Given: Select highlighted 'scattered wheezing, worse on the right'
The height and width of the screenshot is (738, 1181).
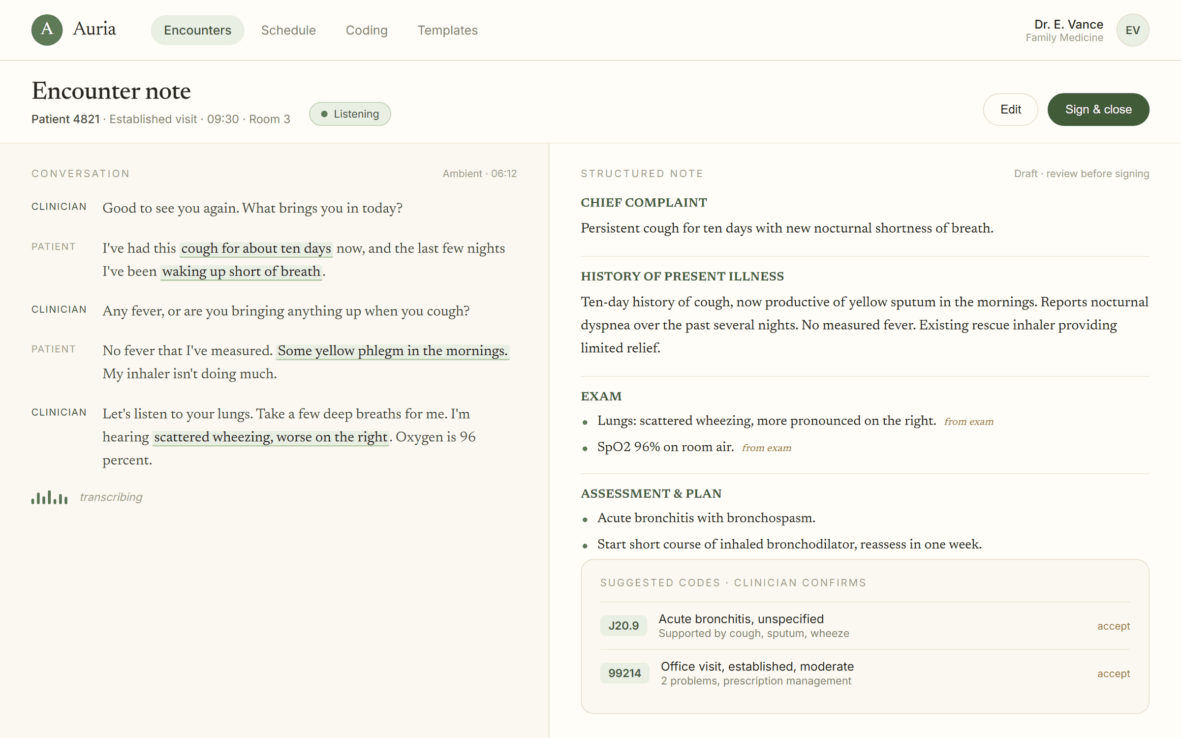Looking at the screenshot, I should [x=271, y=437].
